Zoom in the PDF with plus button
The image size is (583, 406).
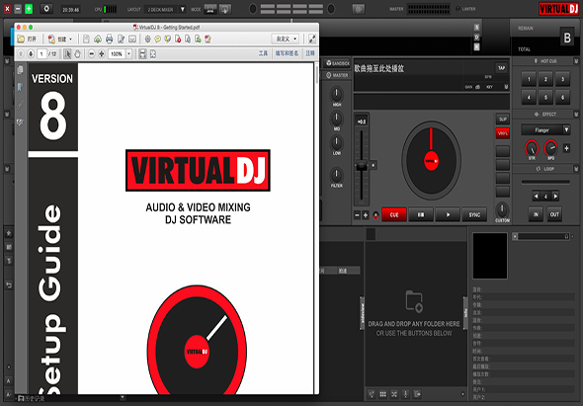tap(101, 54)
